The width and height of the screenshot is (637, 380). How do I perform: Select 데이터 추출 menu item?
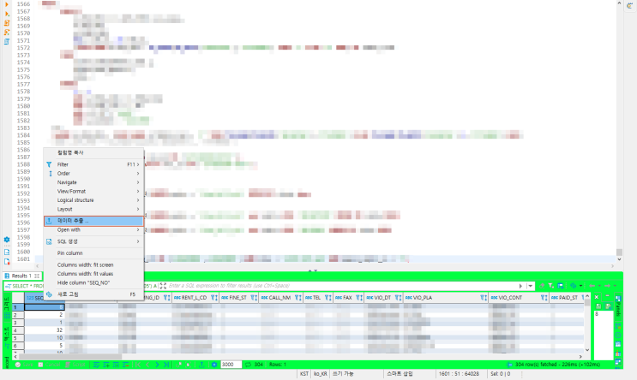(93, 221)
